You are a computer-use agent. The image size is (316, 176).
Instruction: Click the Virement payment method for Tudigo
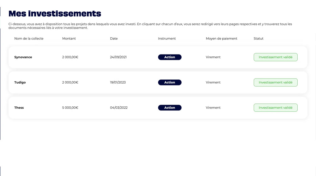(213, 82)
